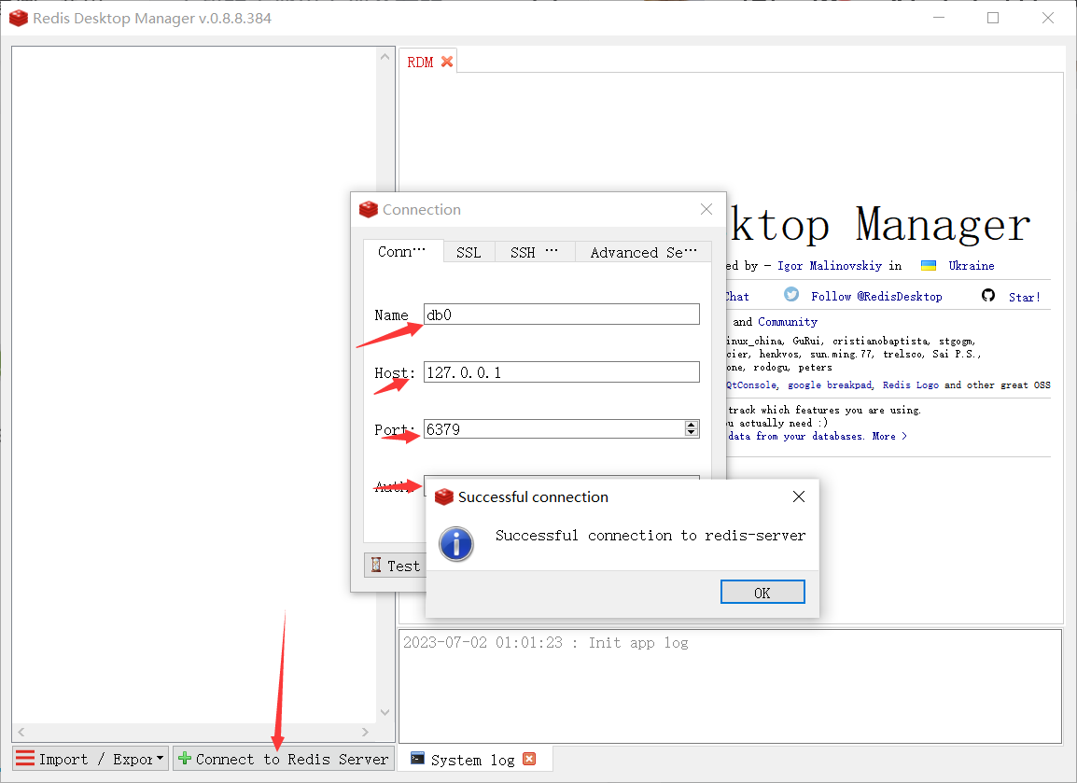
Task: Select the Connection tab in dialog
Action: click(x=402, y=251)
